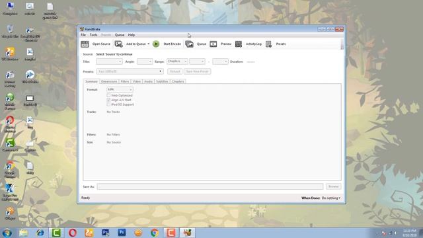Click the HandBrake title bar logo icon
Screen dimensions: 423x238
click(82, 29)
